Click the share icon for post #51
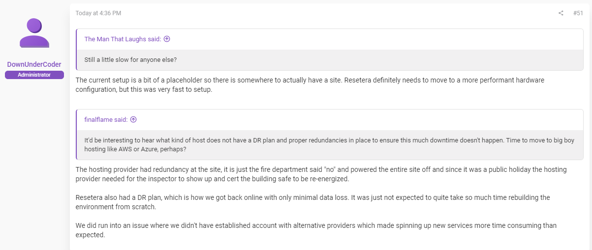This screenshot has width=592, height=250. point(561,13)
